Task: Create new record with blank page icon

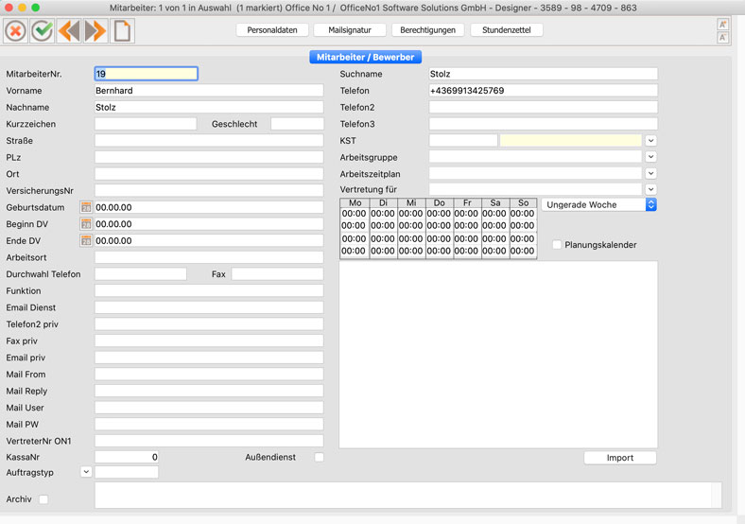Action: [122, 31]
